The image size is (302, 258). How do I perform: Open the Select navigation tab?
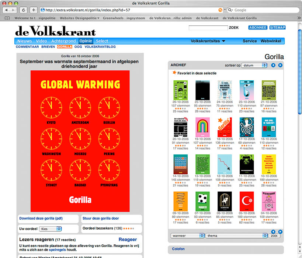tap(102, 41)
